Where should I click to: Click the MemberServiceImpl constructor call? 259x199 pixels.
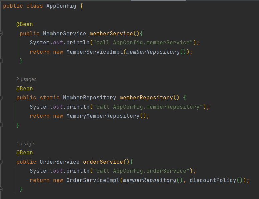tap(95, 52)
